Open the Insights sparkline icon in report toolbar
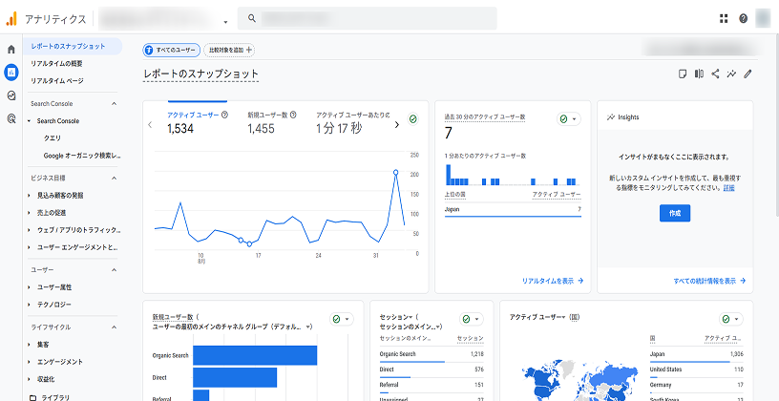This screenshot has height=401, width=779. coord(731,74)
